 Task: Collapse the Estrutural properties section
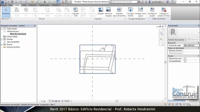(198, 43)
